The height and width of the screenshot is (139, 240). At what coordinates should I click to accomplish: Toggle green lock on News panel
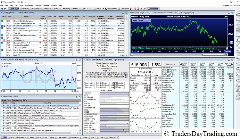pos(76,97)
